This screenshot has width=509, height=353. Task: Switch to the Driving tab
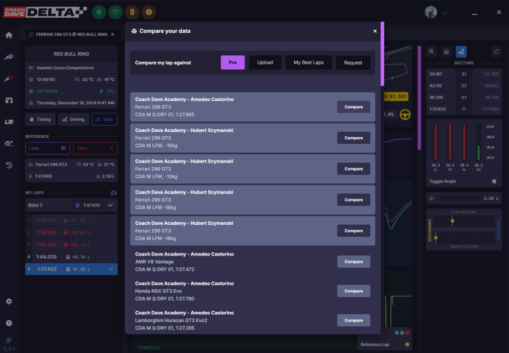click(74, 119)
